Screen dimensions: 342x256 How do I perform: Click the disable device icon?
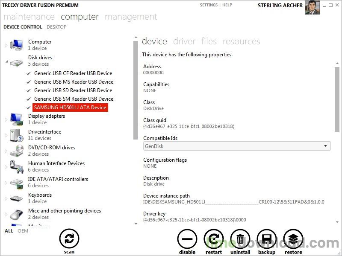tap(187, 239)
